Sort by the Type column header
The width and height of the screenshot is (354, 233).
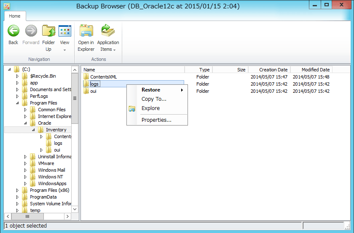(x=198, y=70)
